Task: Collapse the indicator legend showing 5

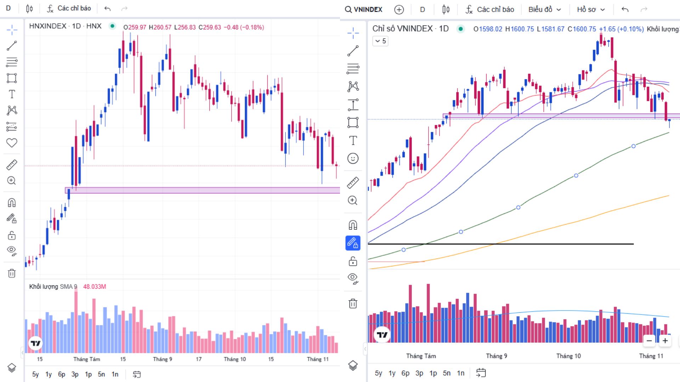Action: pos(380,41)
